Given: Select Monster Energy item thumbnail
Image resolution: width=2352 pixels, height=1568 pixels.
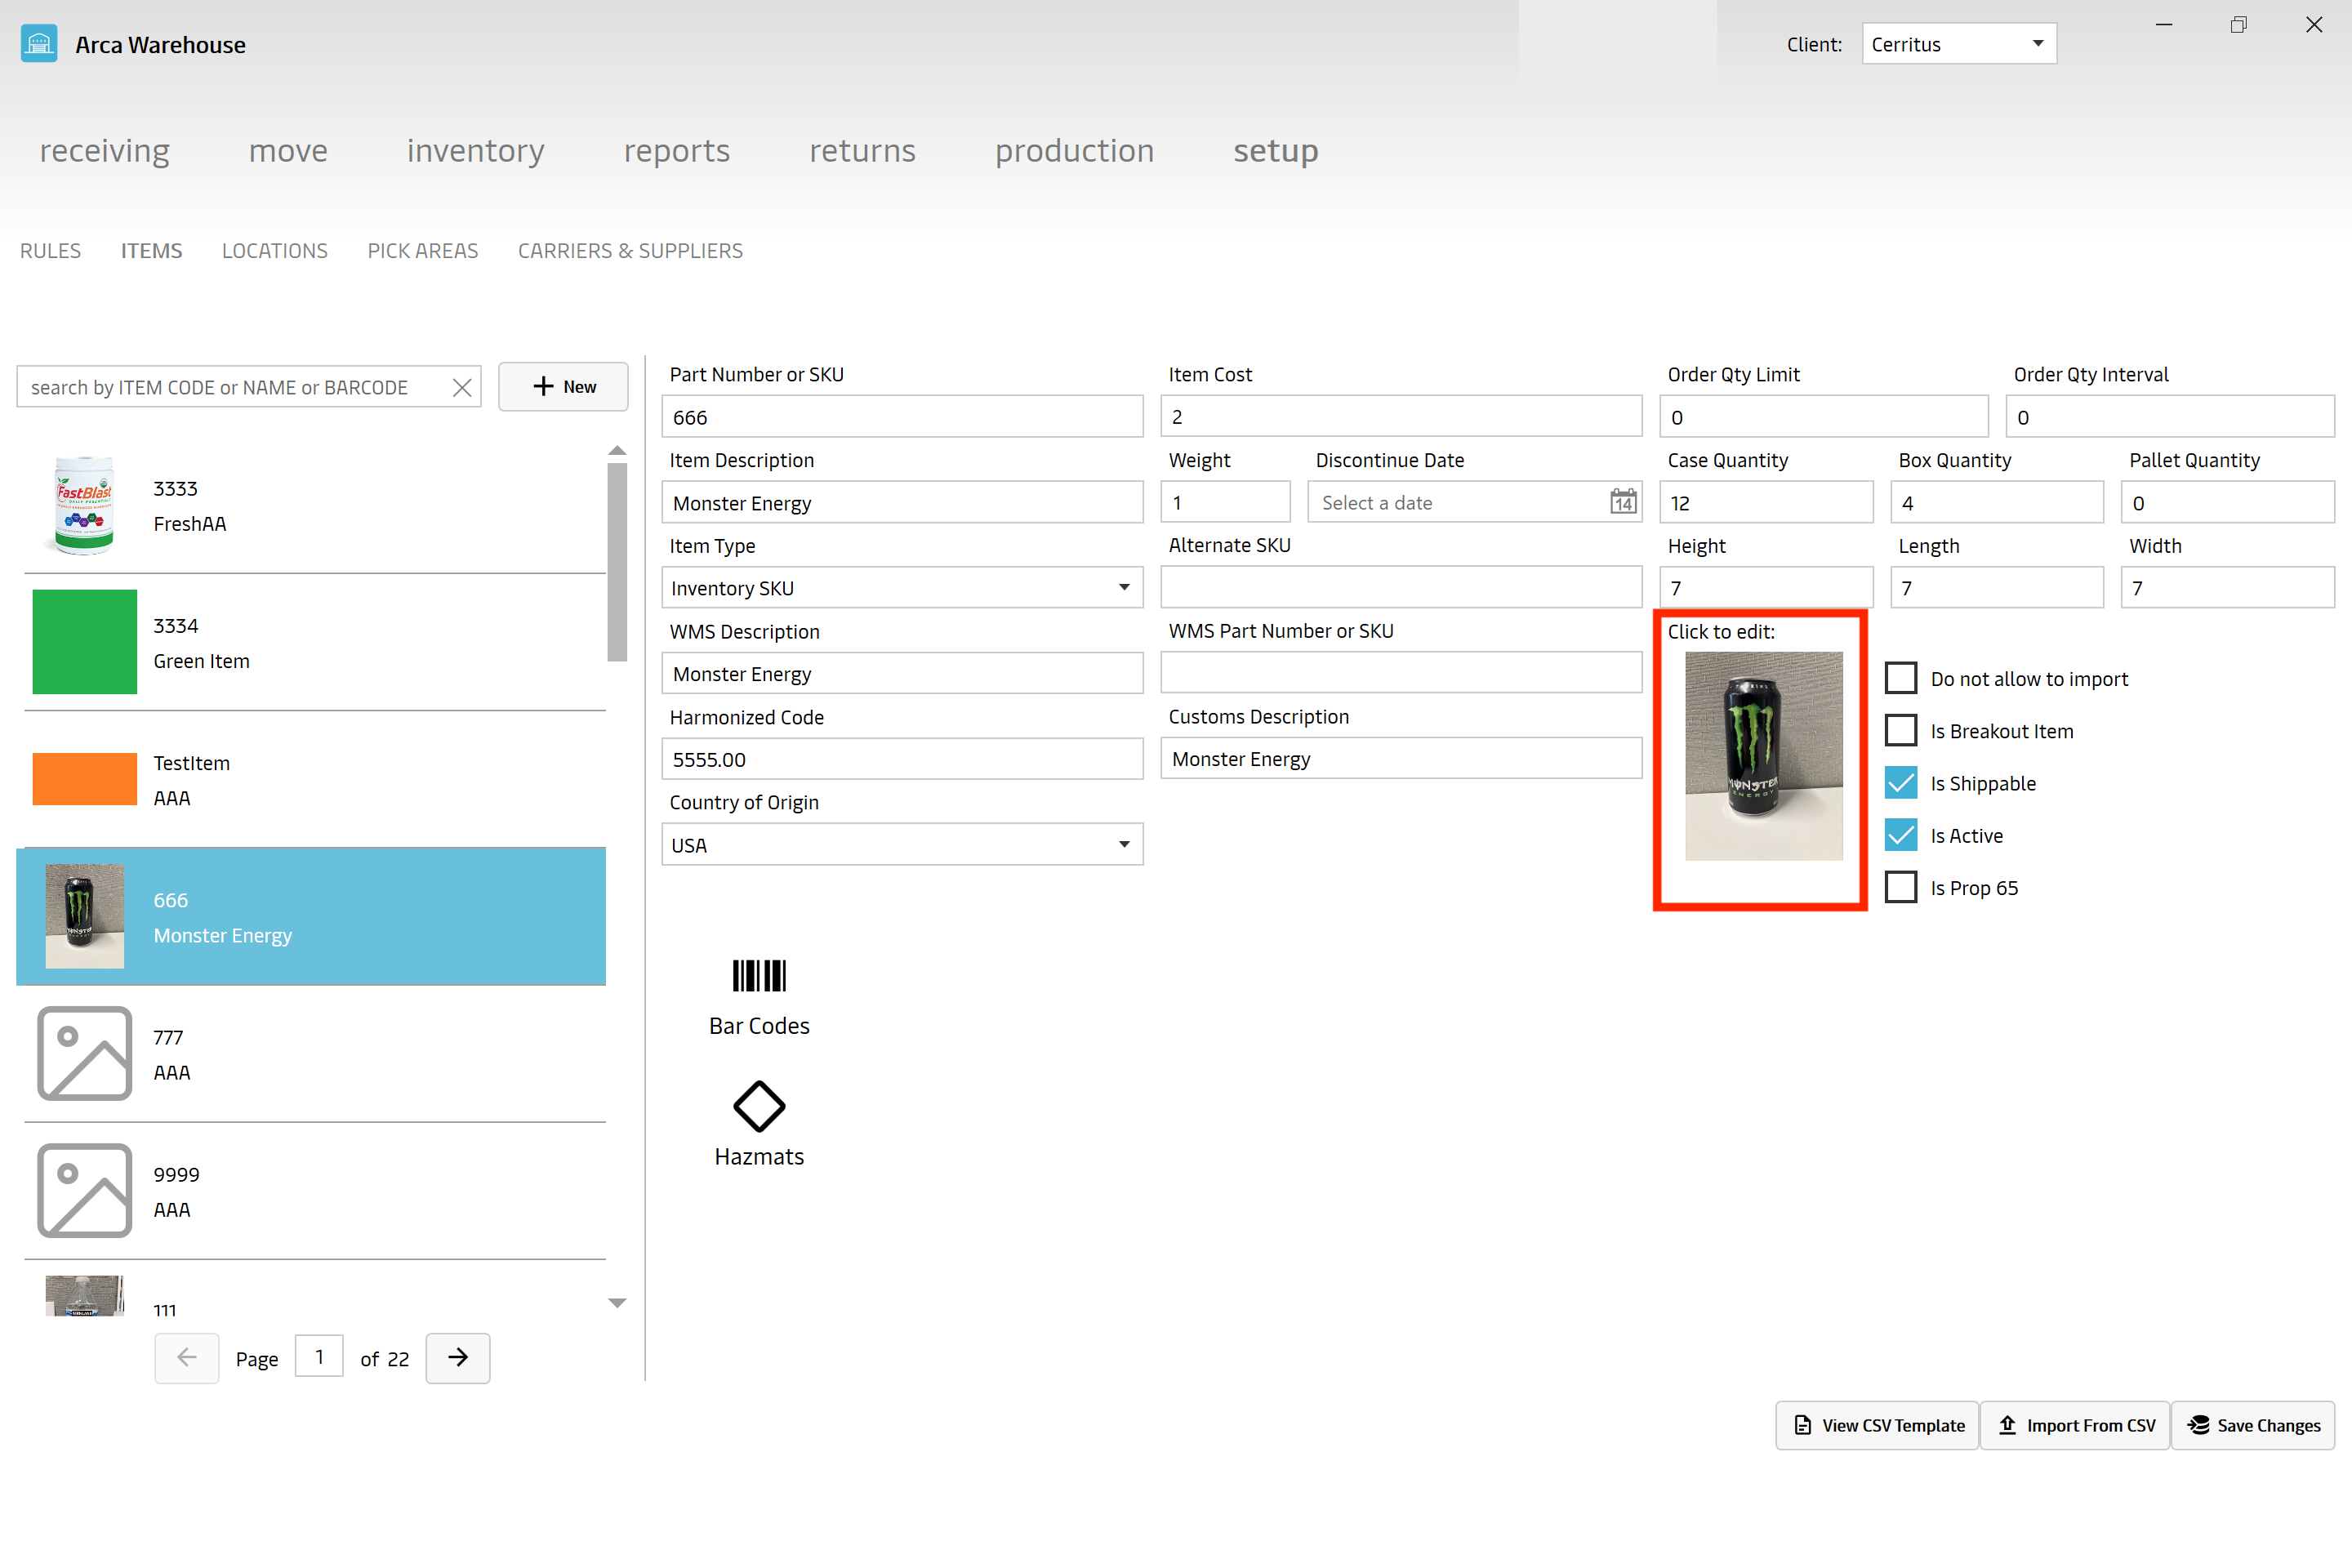Looking at the screenshot, I should (x=82, y=915).
